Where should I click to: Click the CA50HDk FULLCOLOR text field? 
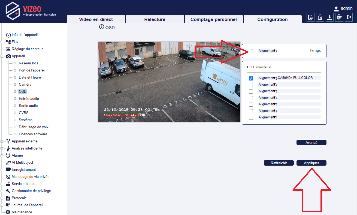[298, 78]
